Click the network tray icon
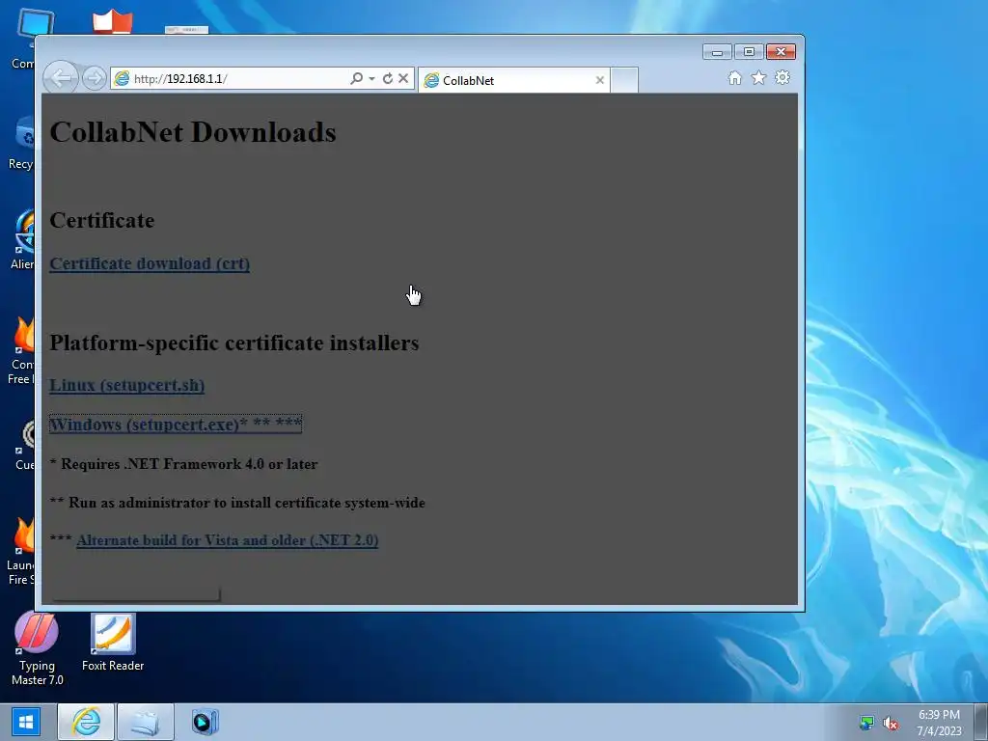 point(867,723)
